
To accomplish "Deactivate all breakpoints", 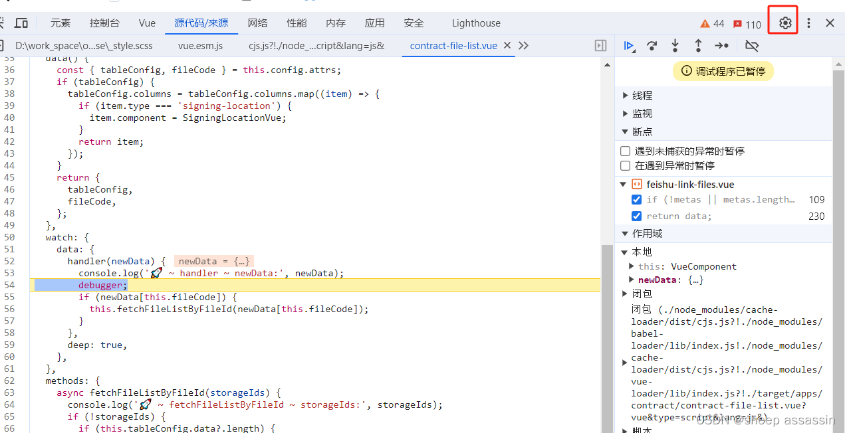I will pos(751,45).
